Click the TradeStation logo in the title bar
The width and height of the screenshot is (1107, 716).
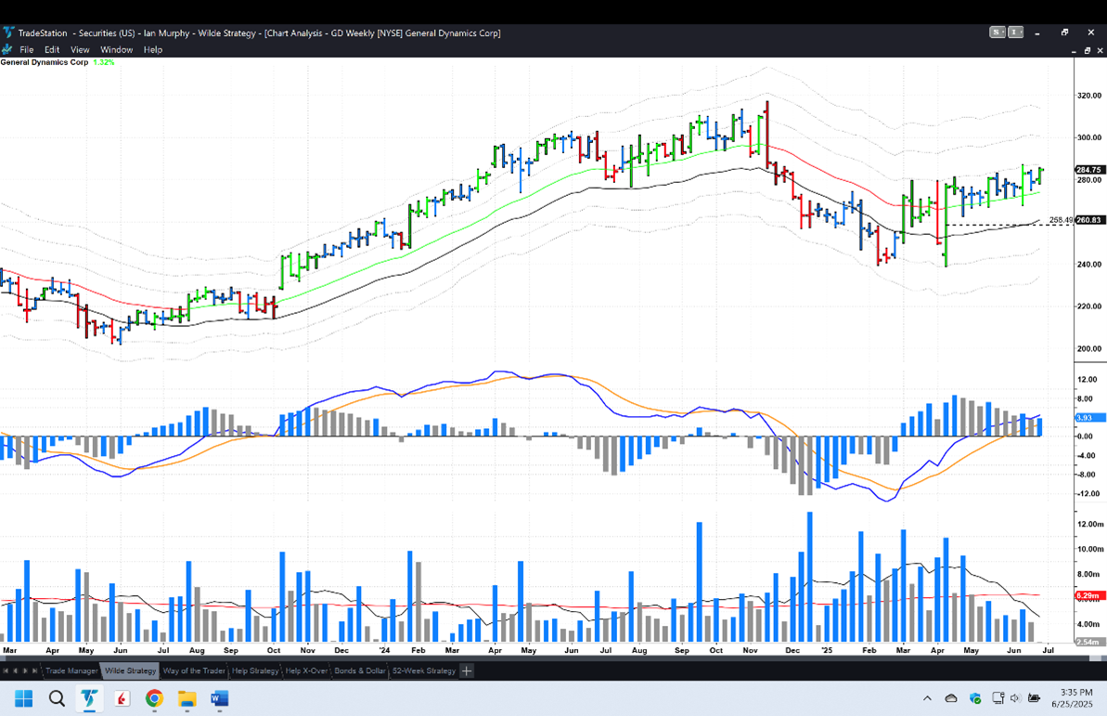pos(9,33)
